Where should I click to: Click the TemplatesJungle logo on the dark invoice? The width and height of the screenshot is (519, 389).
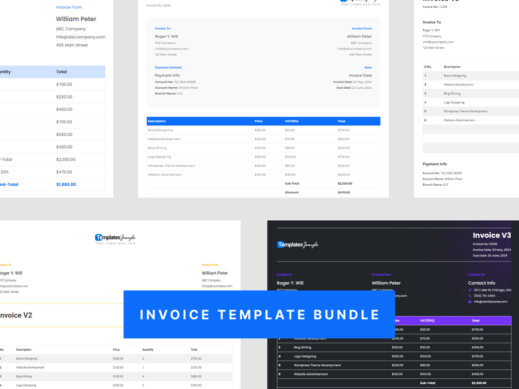(297, 245)
